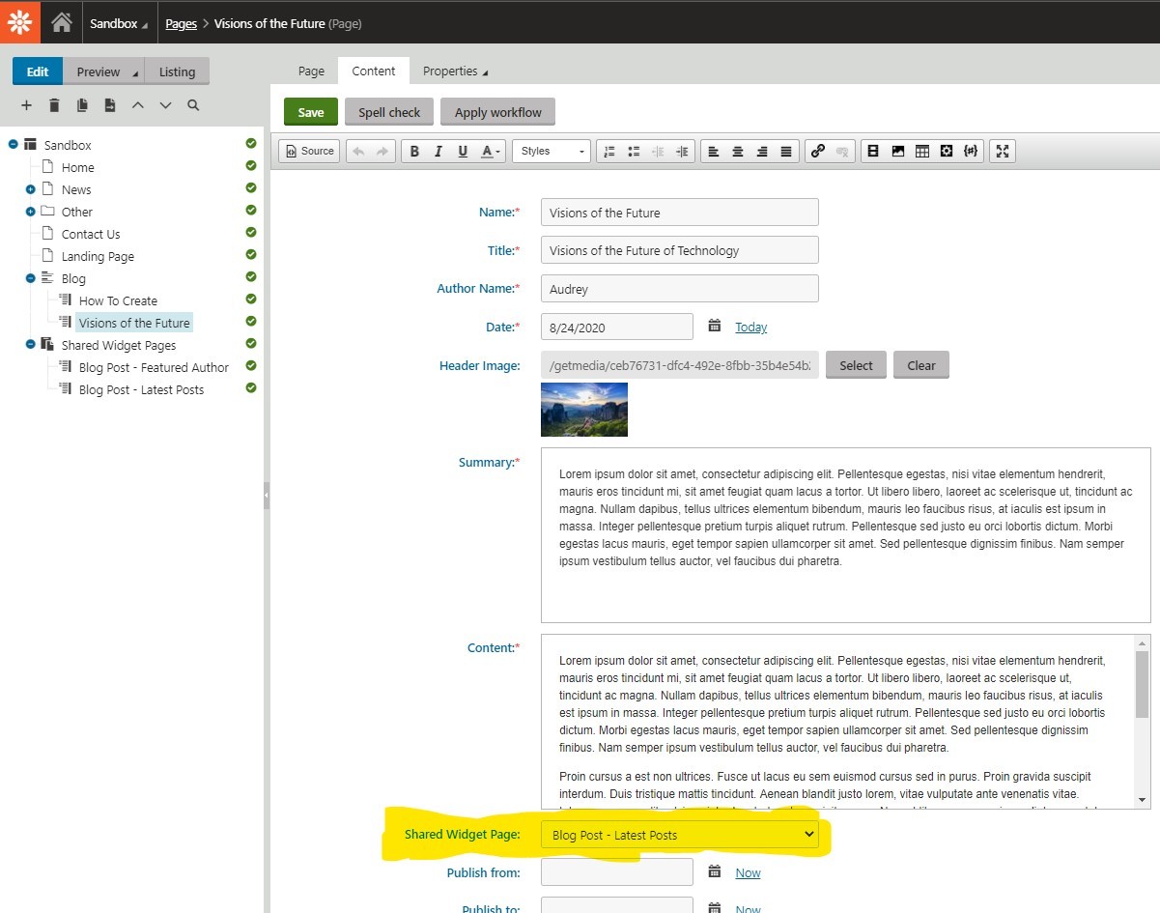The width and height of the screenshot is (1160, 913).
Task: Move the selected page with the arrow-document icon
Action: click(x=110, y=105)
